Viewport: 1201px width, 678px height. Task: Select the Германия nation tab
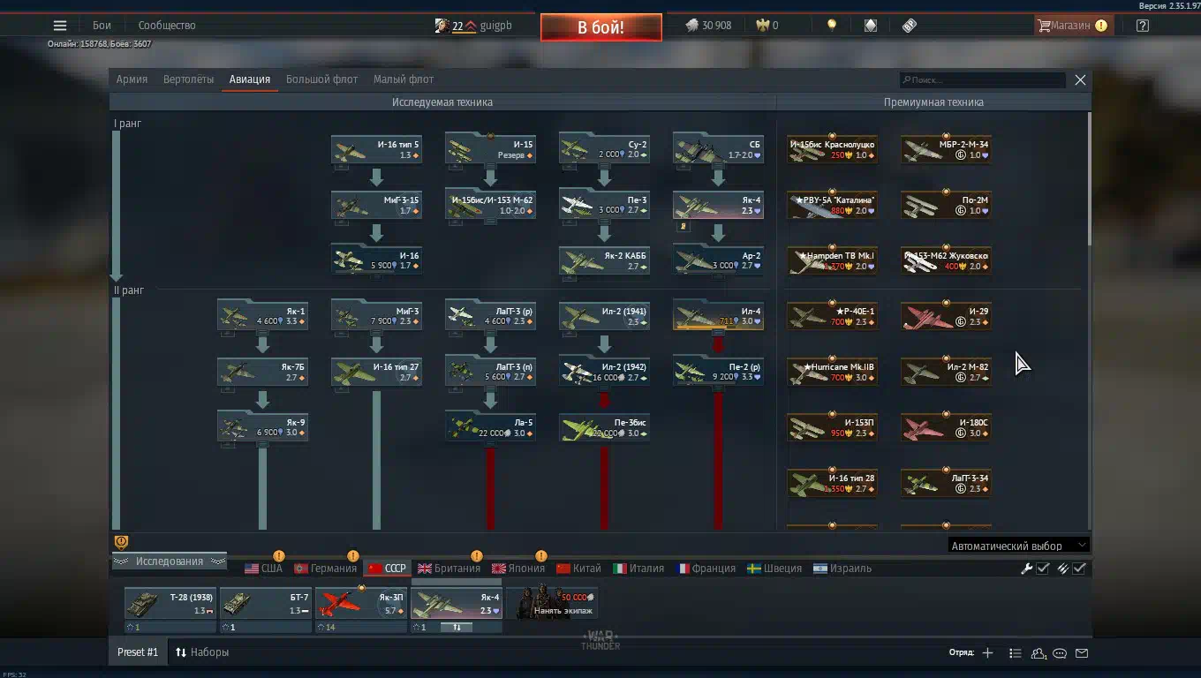[x=325, y=569]
